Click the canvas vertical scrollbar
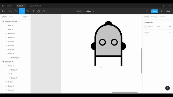This screenshot has height=97, width=173. 141,61
